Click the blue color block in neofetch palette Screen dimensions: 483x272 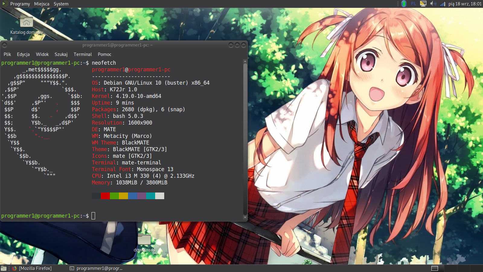coord(133,196)
